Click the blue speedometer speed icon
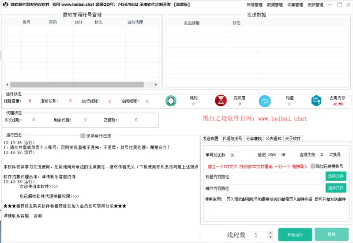The width and height of the screenshot is (353, 243). pos(265,101)
